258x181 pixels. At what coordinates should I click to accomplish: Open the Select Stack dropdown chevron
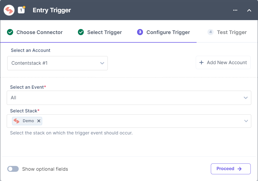246,121
